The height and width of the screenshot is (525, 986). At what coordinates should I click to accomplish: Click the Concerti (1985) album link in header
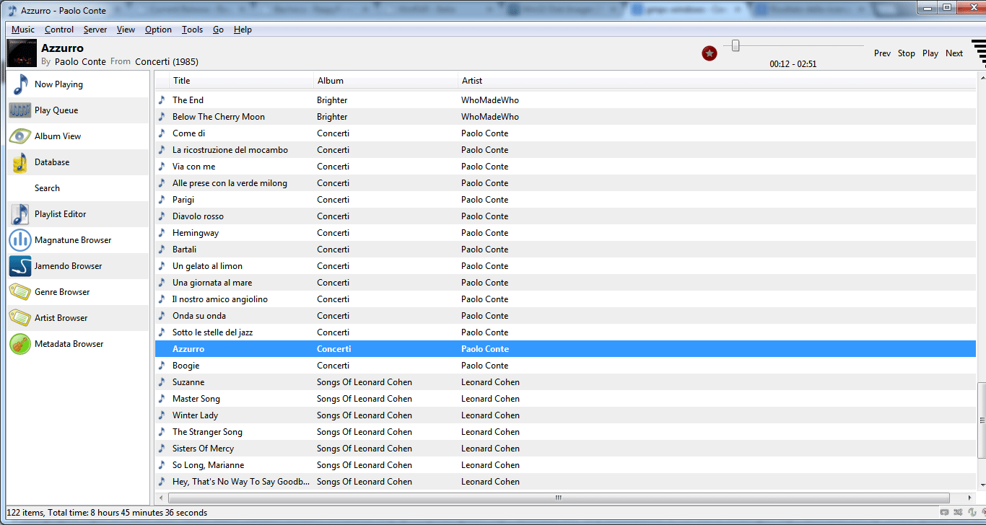pyautogui.click(x=167, y=62)
